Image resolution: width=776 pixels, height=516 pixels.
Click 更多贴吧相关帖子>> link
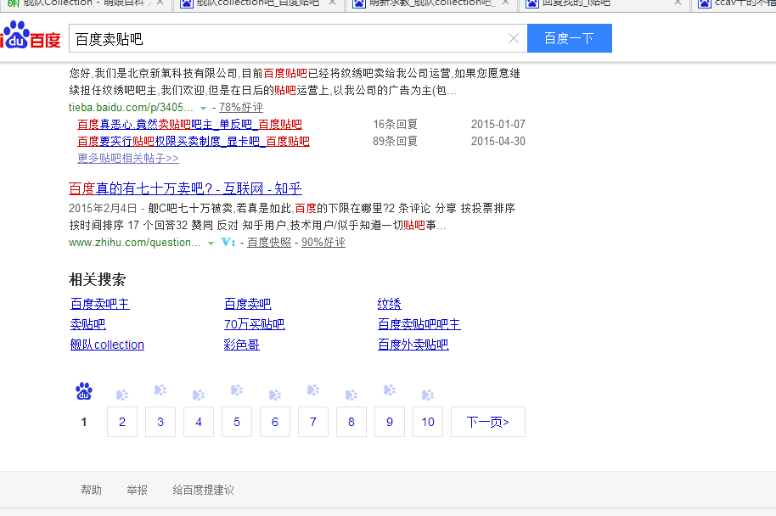128,159
